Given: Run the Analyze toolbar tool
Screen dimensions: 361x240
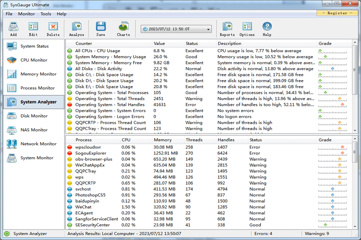Looking at the screenshot, I should click(x=76, y=28).
